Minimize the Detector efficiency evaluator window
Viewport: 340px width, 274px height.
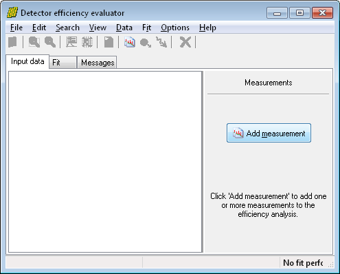(x=277, y=13)
